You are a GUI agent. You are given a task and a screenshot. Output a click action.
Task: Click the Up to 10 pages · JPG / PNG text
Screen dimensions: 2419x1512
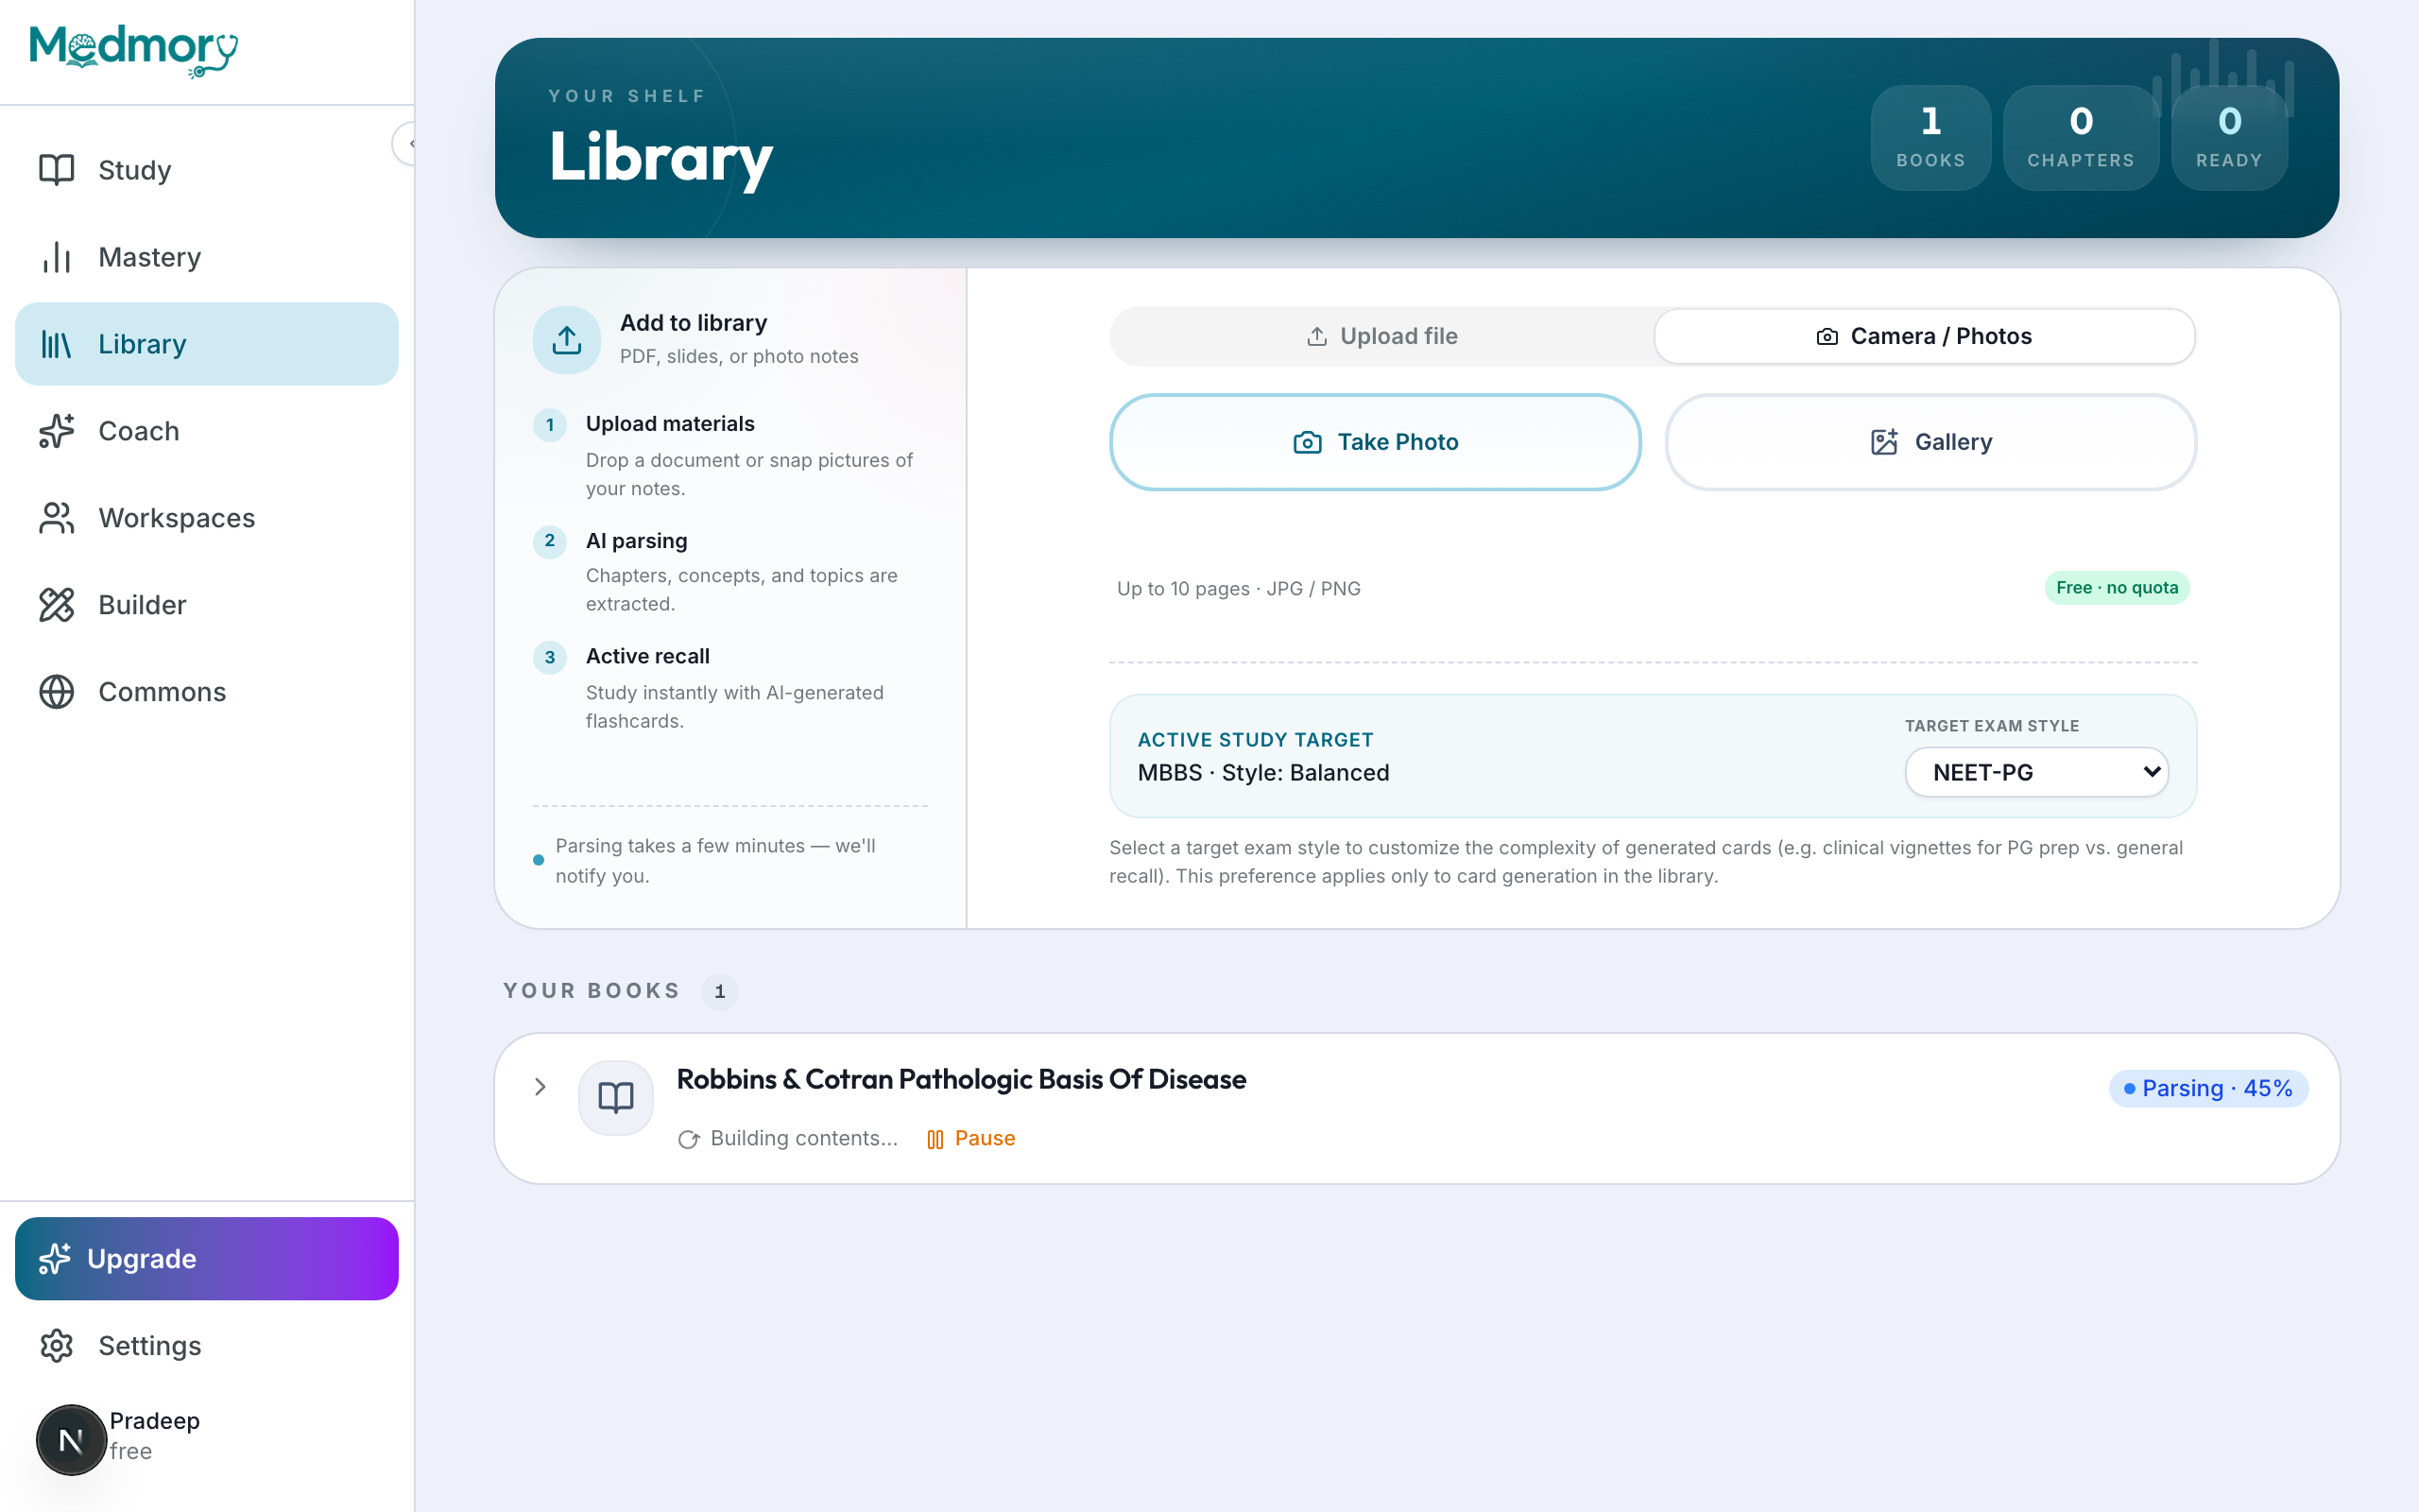[x=1239, y=589]
